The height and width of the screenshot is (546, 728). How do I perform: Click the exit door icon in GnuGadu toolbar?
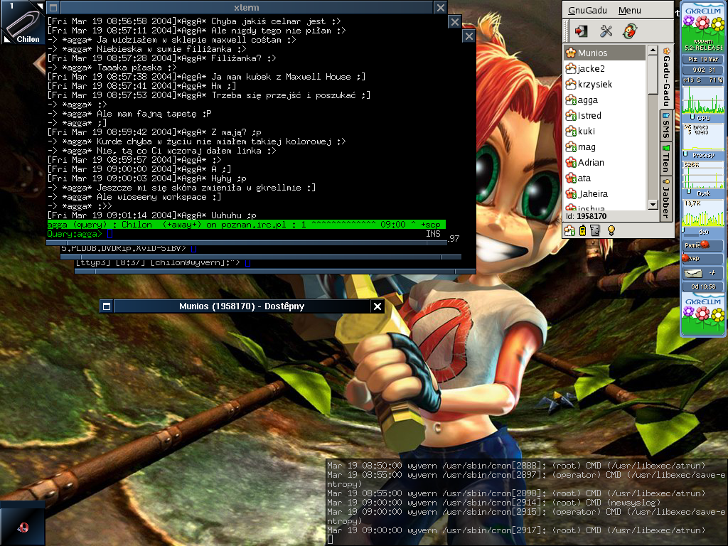pyautogui.click(x=582, y=31)
